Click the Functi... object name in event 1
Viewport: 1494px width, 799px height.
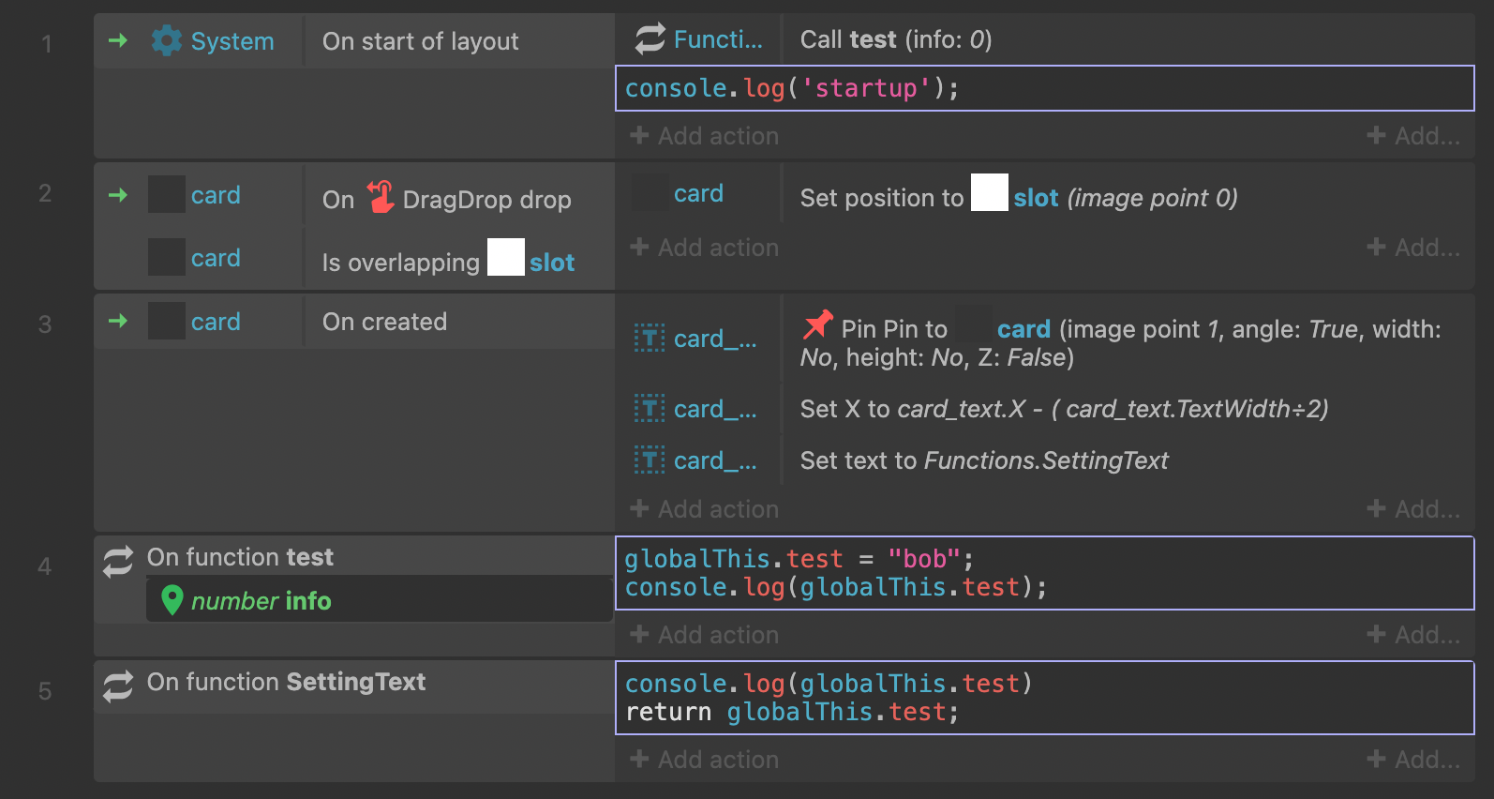point(718,39)
